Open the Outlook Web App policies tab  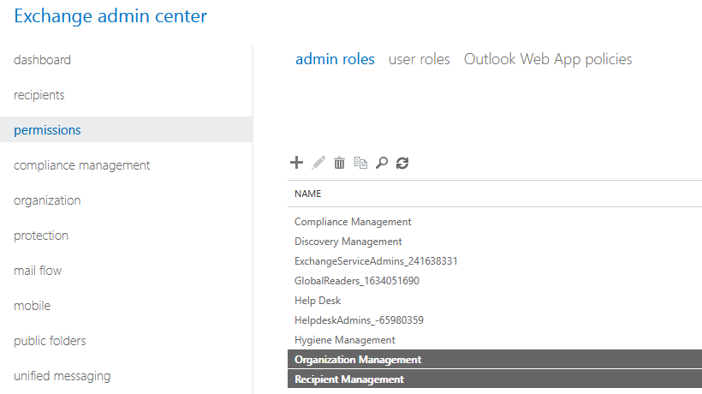[x=548, y=59]
